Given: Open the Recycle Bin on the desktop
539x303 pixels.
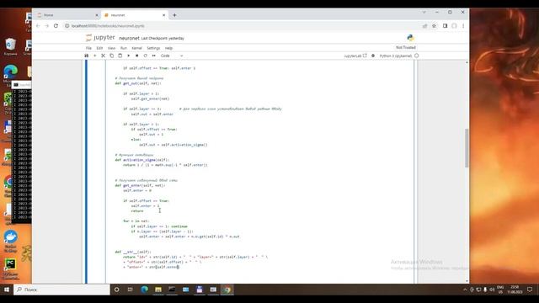Looking at the screenshot, I should [x=10, y=47].
